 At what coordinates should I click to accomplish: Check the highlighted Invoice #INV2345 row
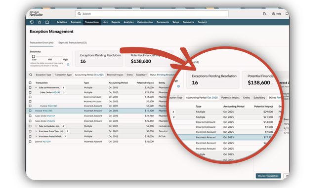click(x=30, y=111)
